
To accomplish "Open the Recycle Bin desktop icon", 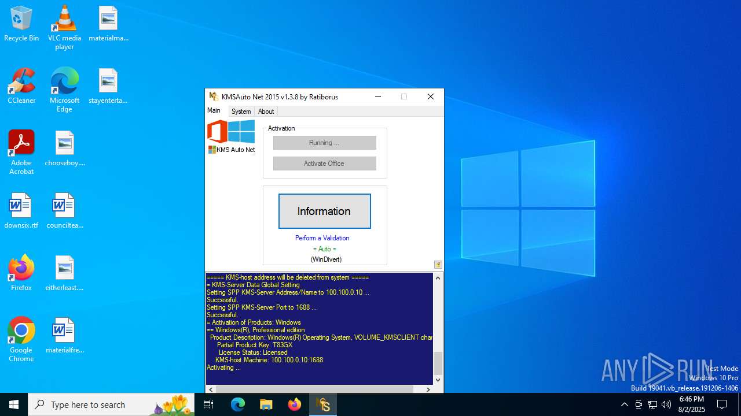I will click(x=21, y=24).
